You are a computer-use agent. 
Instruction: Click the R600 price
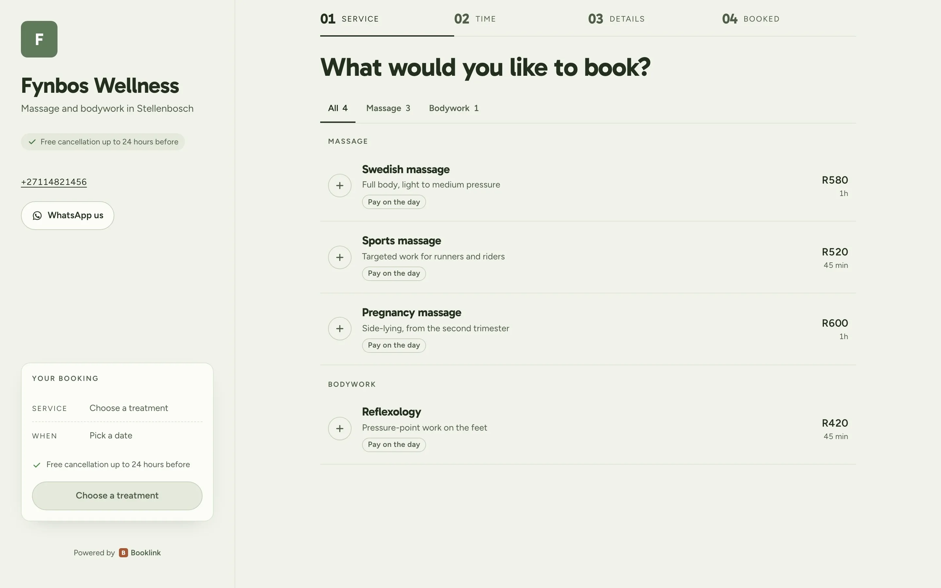point(835,323)
